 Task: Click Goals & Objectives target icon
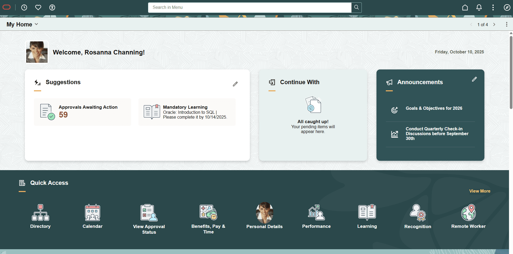pyautogui.click(x=395, y=110)
